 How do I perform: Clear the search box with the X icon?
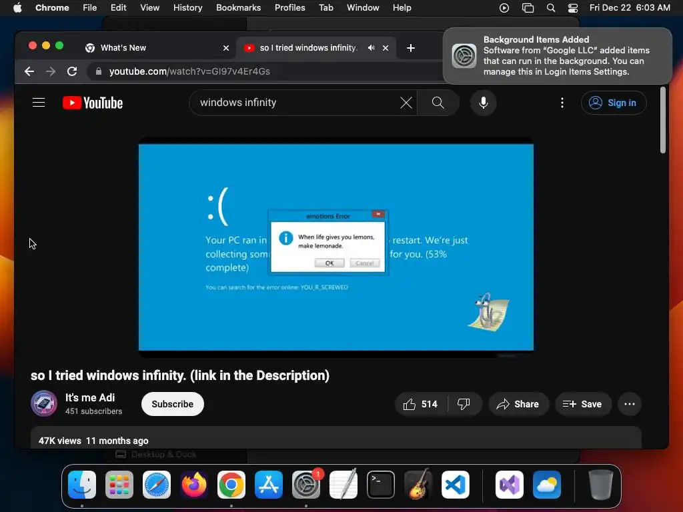coord(406,103)
